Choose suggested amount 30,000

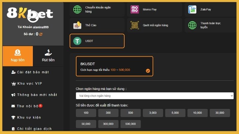(x=220, y=113)
